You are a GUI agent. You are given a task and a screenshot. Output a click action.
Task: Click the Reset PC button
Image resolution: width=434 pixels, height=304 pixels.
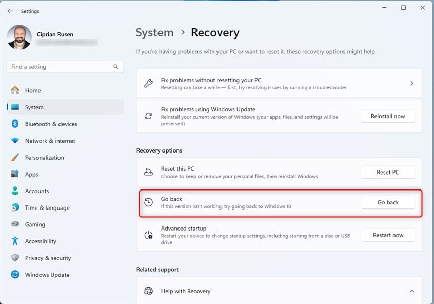(388, 172)
